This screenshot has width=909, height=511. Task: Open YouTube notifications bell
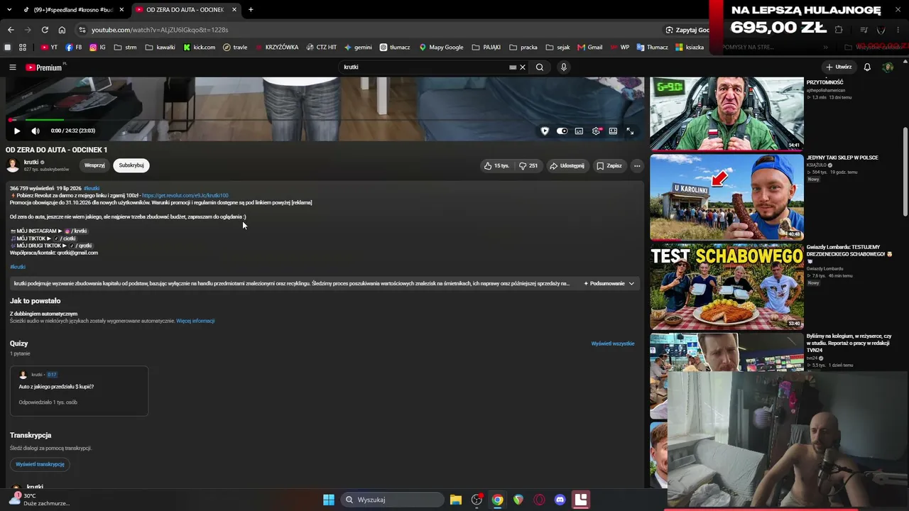(x=867, y=67)
